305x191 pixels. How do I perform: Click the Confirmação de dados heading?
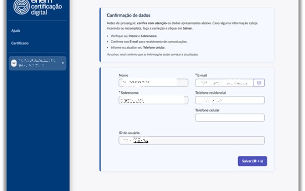[128, 15]
